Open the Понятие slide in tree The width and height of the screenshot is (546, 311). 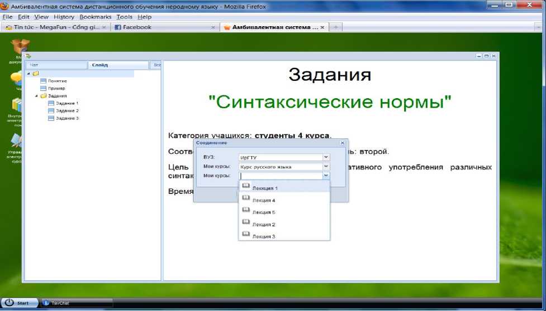58,81
